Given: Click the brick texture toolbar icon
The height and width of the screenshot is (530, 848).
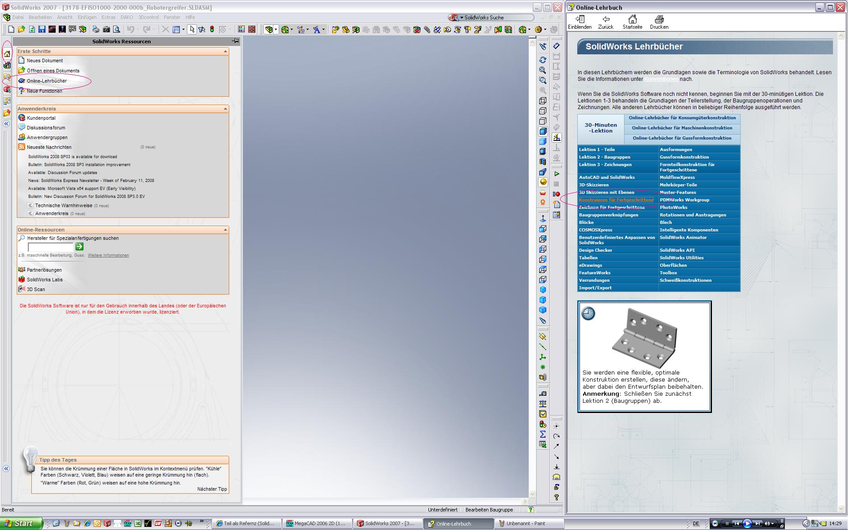Looking at the screenshot, I should 252,30.
